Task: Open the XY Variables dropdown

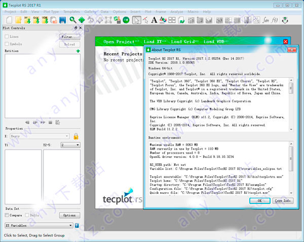Action: [39, 225]
